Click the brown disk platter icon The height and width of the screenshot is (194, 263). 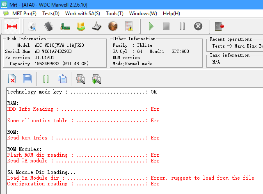(113, 26)
